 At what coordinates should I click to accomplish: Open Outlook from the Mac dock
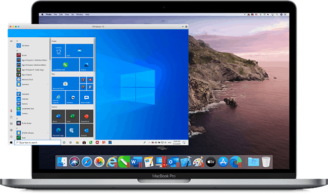tap(174, 162)
